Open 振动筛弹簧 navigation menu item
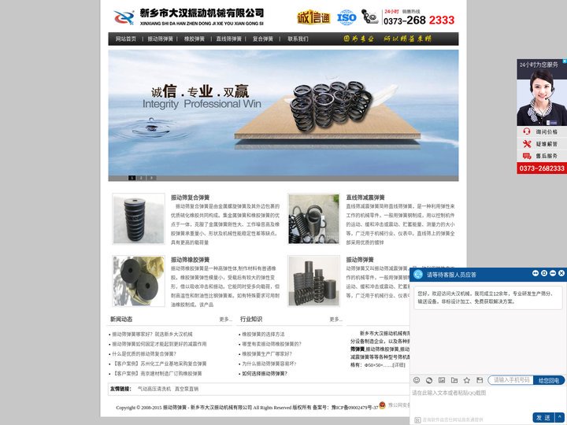 click(x=160, y=39)
